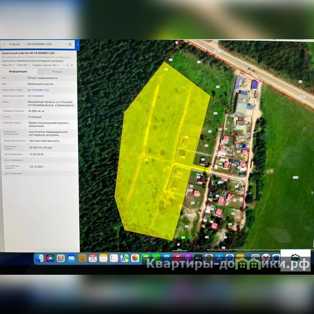Viewport: 314px width, 314px height.
Task: Select the Информация tab
Action: [18, 72]
